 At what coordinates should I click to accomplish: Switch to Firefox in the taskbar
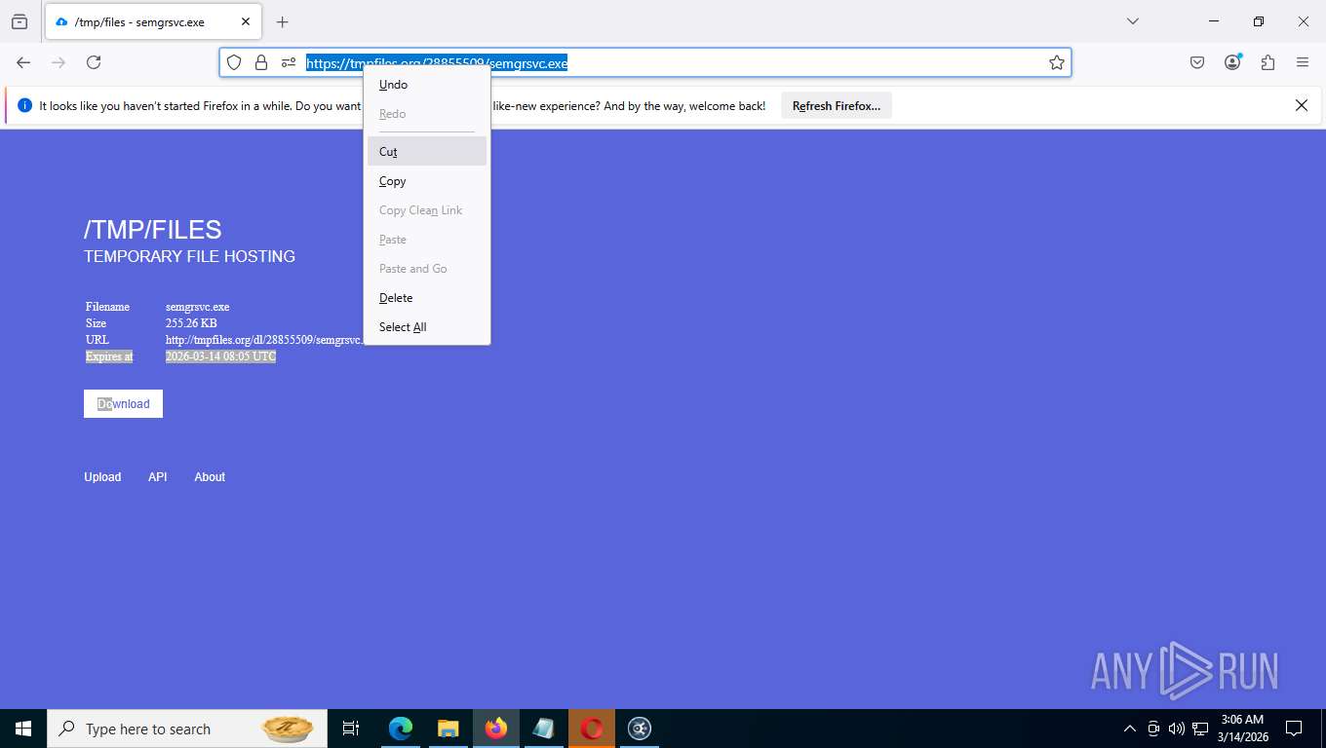(496, 729)
